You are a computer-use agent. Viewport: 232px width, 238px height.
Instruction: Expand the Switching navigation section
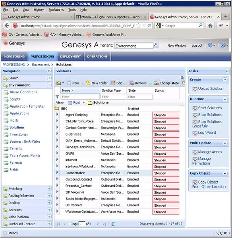pos(49,188)
